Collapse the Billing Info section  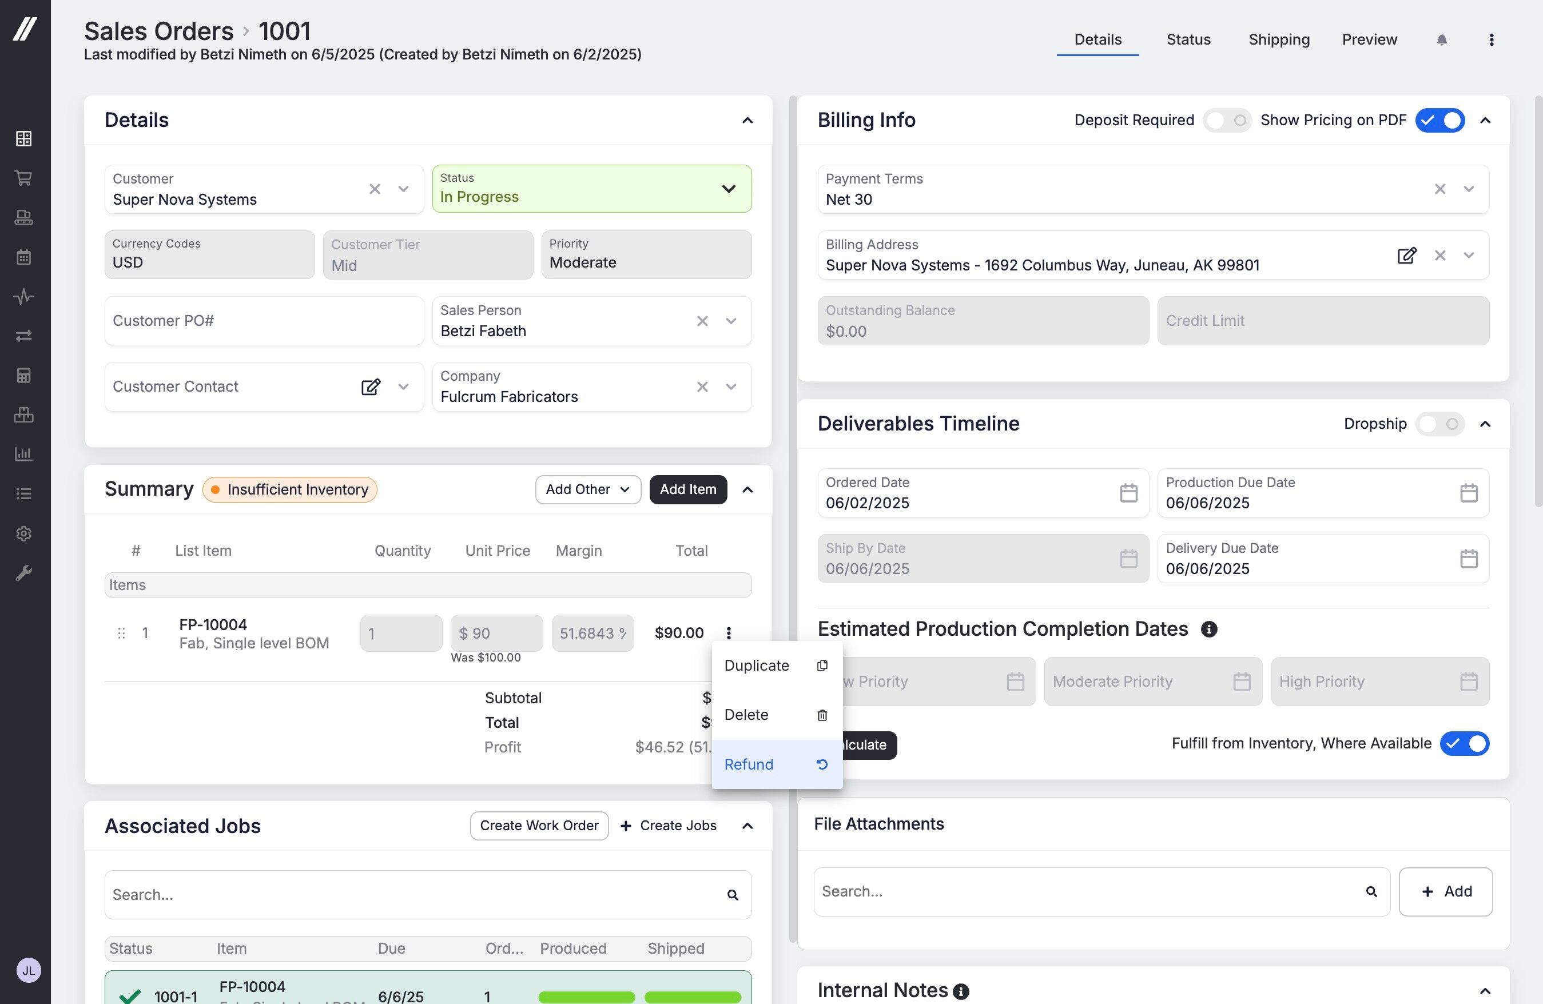coord(1485,121)
